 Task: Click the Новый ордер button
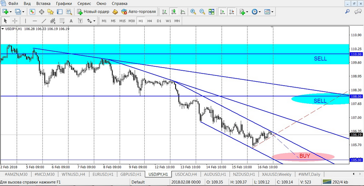[x=93, y=11]
